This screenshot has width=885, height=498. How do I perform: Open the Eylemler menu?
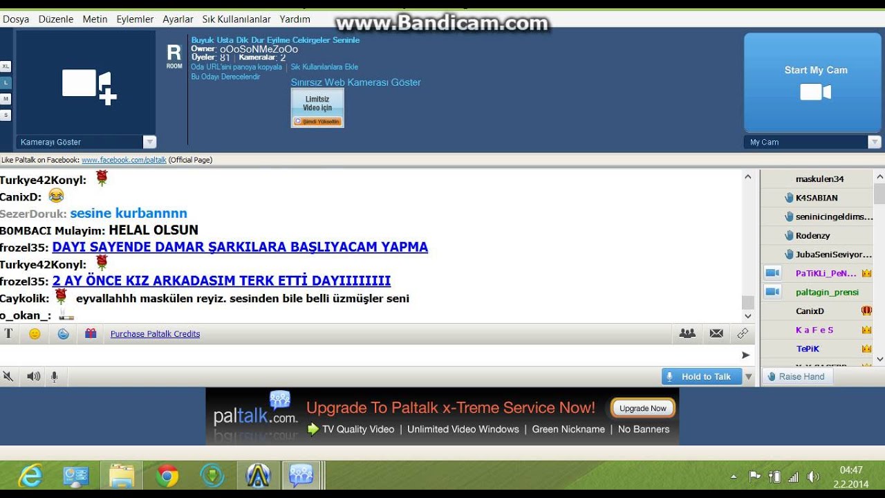[136, 19]
